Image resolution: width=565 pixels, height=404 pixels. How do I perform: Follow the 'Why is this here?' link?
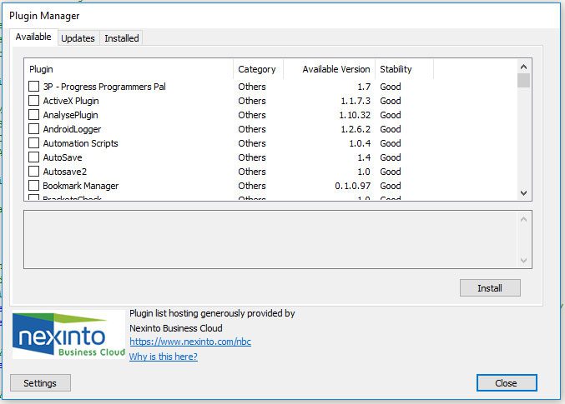pyautogui.click(x=164, y=357)
